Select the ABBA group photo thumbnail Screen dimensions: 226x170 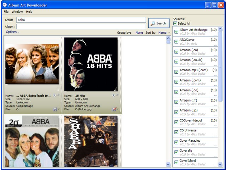[x=32, y=64]
